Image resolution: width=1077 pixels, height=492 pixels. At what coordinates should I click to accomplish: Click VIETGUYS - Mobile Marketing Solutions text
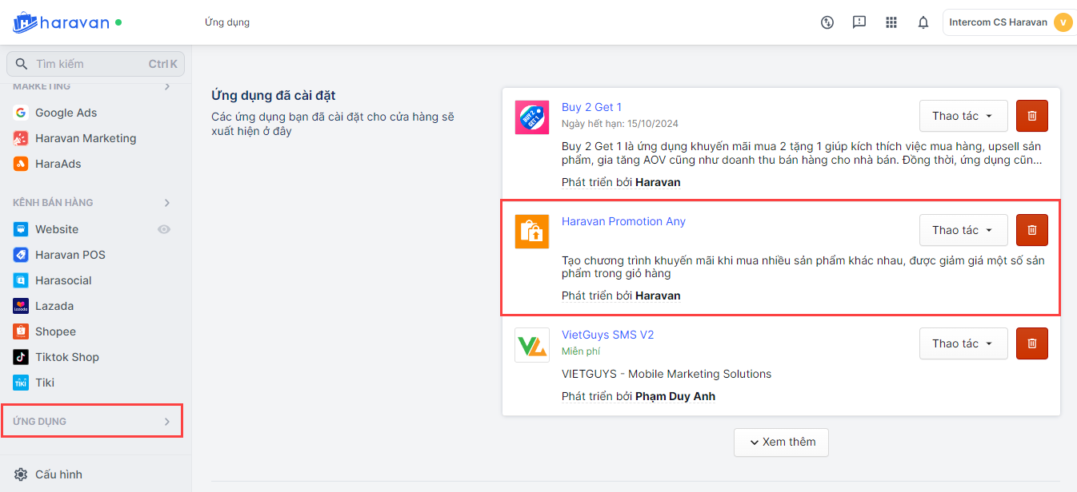coord(667,374)
